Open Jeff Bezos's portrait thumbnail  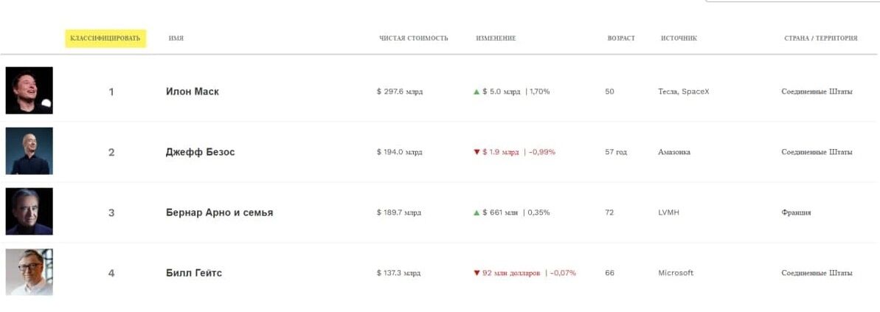pyautogui.click(x=30, y=151)
